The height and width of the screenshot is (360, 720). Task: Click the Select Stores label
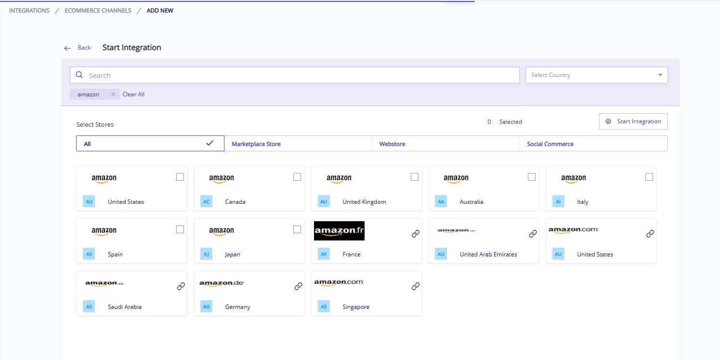[95, 125]
